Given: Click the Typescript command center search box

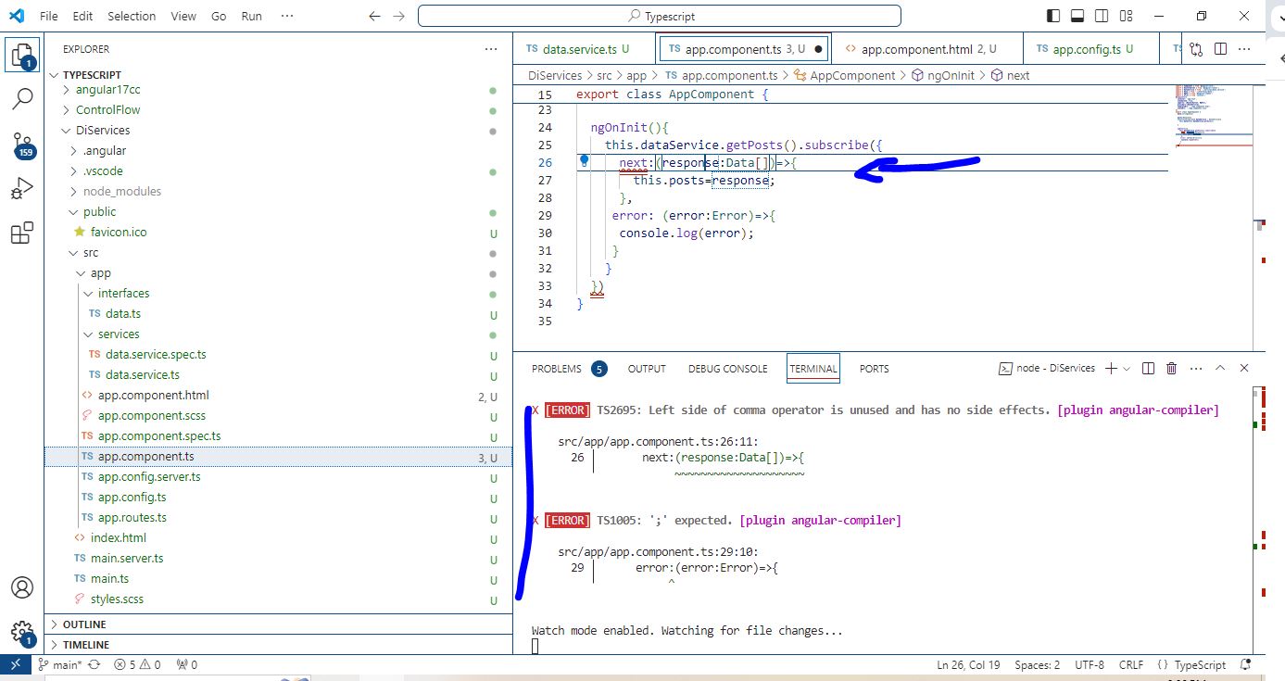Looking at the screenshot, I should pos(659,16).
